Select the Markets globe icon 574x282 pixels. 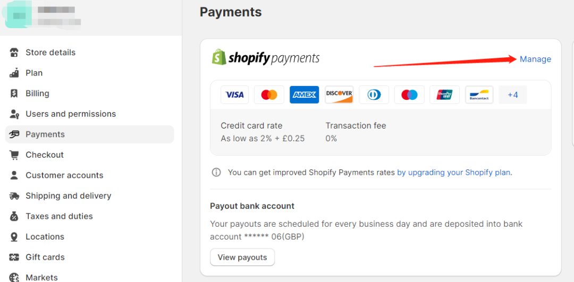tap(14, 277)
